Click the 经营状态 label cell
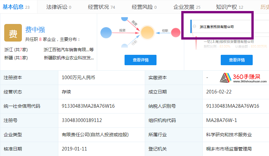The width and height of the screenshot is (269, 156). (x=29, y=92)
